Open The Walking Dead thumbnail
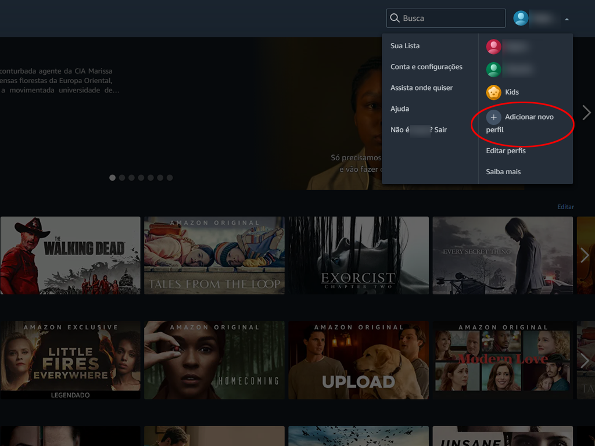Viewport: 595px width, 446px height. [x=70, y=256]
